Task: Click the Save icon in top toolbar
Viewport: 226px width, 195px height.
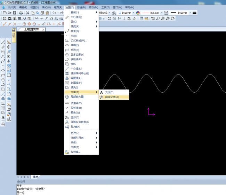Action: tap(15, 13)
